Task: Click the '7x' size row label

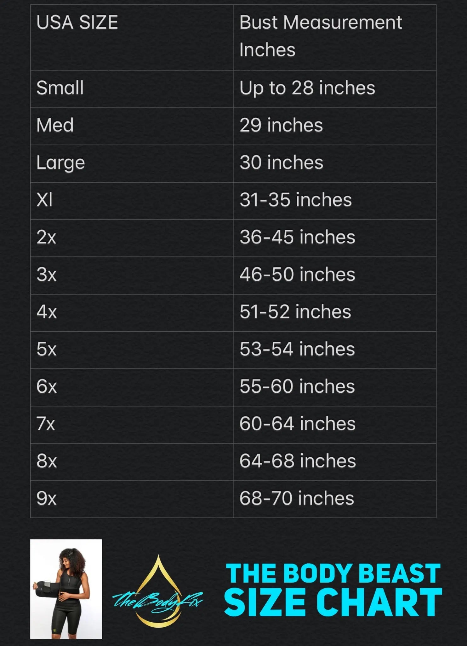Action: click(x=45, y=424)
